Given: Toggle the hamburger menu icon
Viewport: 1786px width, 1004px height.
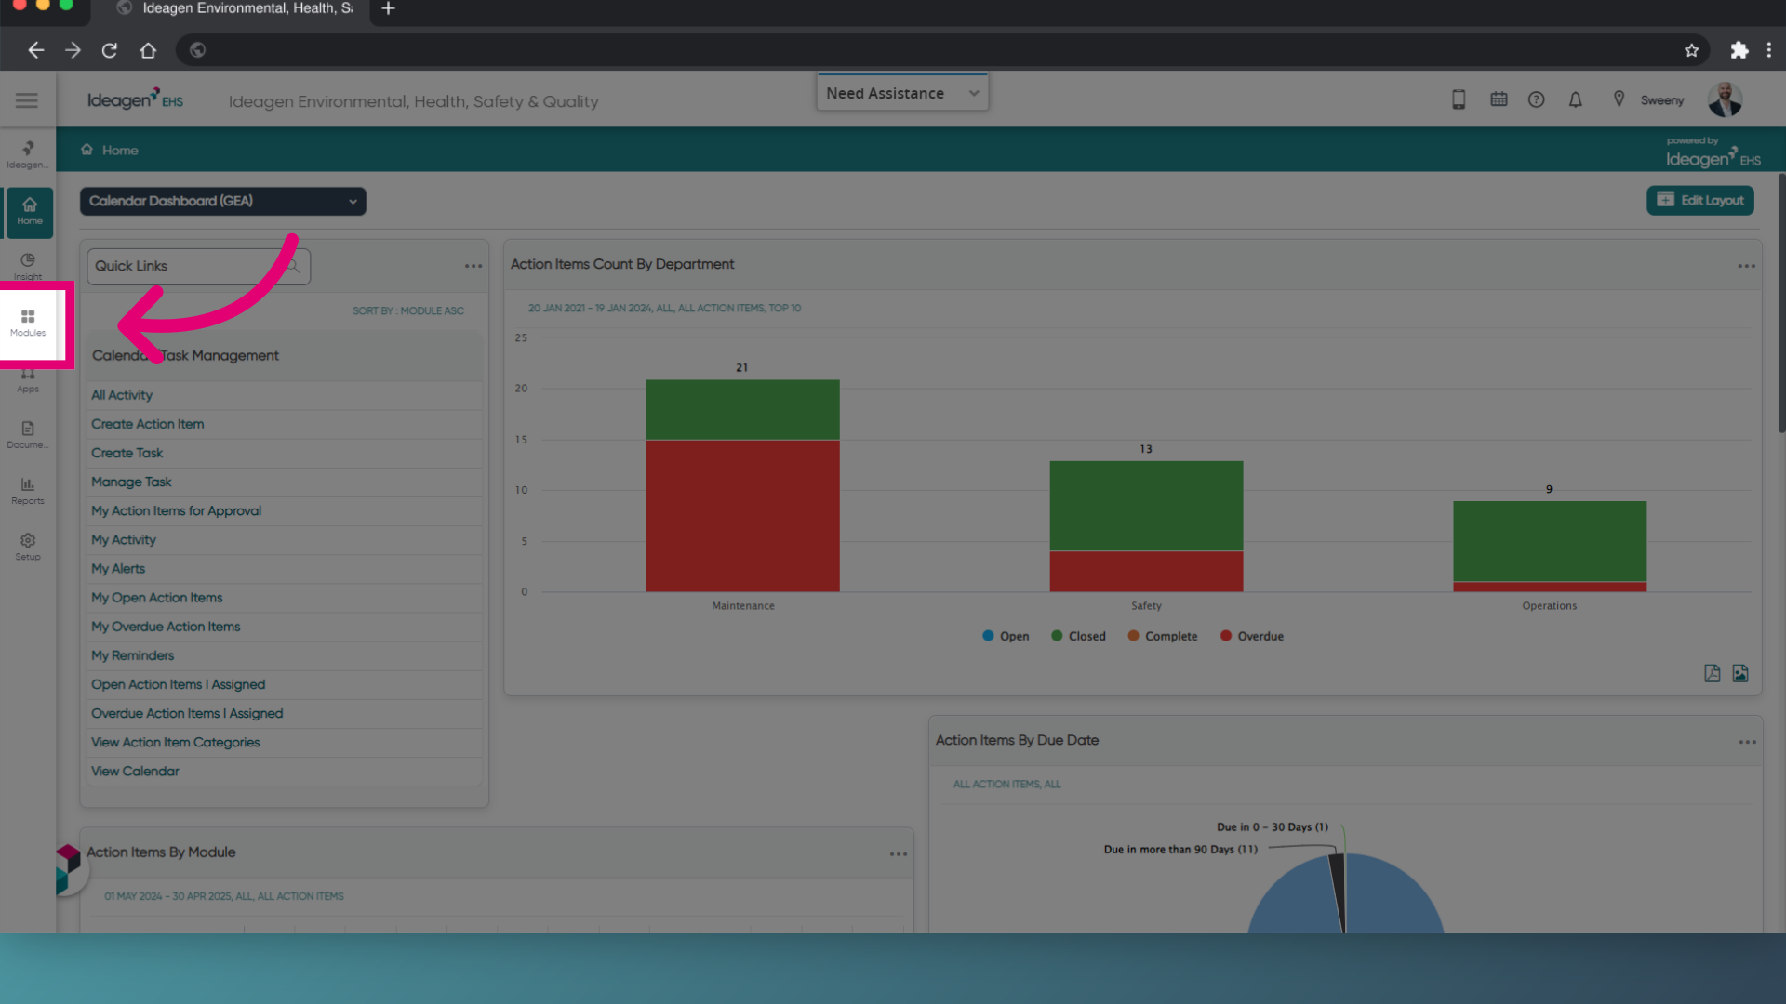Looking at the screenshot, I should coord(27,100).
